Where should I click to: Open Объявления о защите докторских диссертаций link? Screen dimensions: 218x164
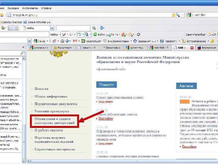(54, 121)
